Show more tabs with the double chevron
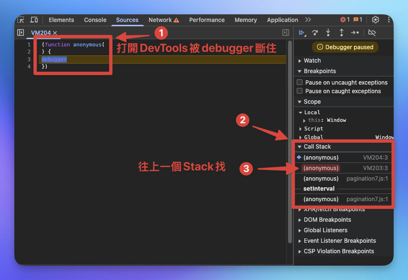This screenshot has width=408, height=280. pyautogui.click(x=308, y=20)
